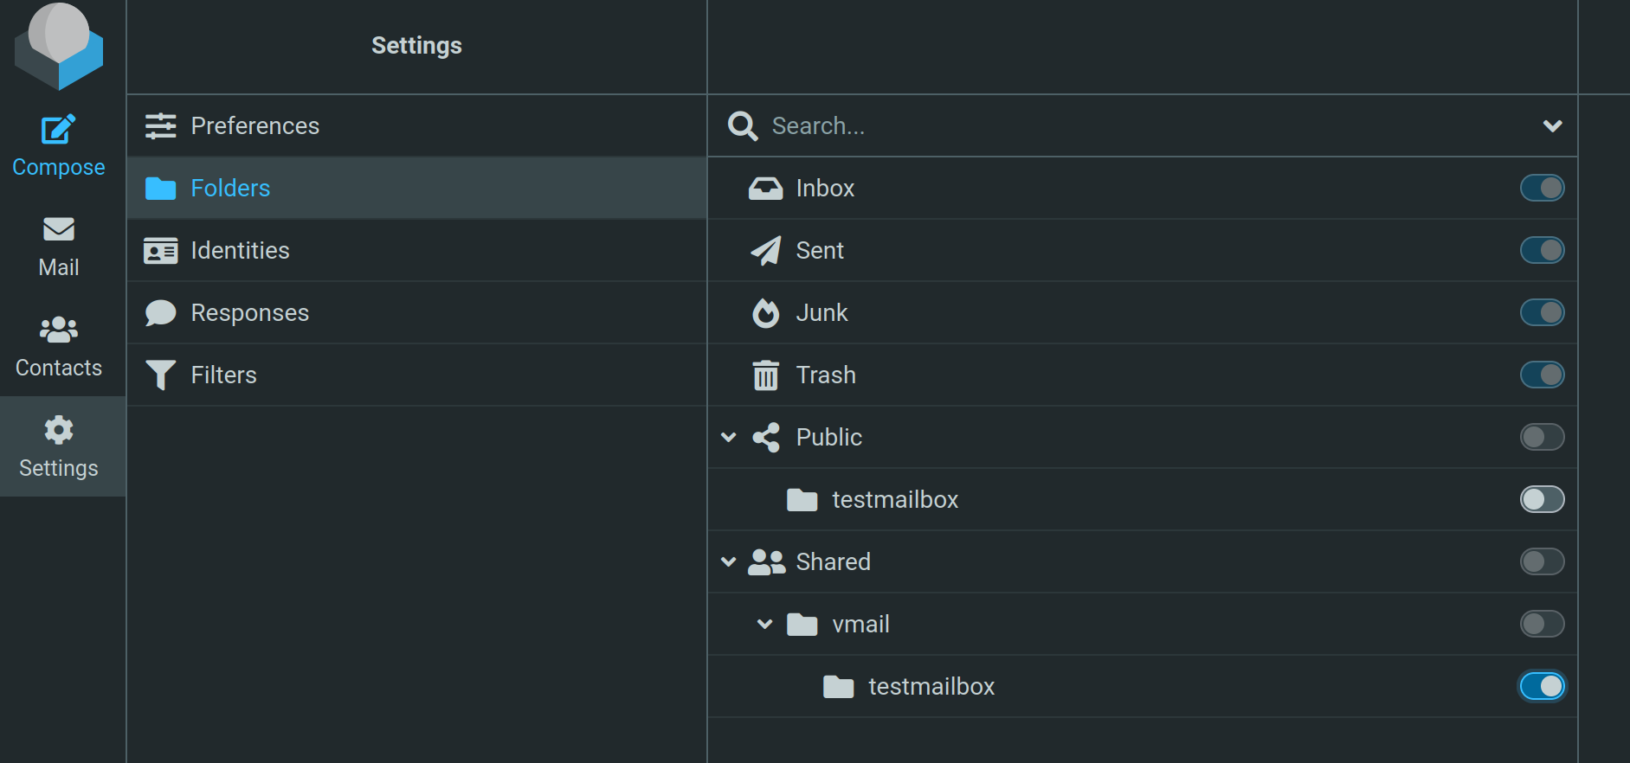Open search options dropdown arrow
Image resolution: width=1630 pixels, height=763 pixels.
click(1552, 126)
